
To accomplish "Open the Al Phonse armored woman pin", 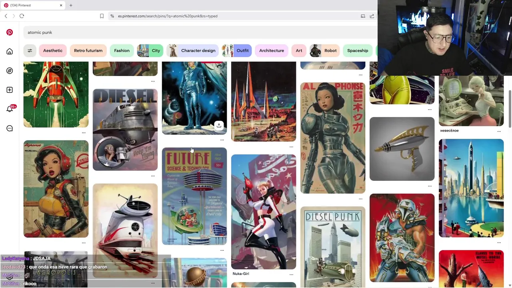I will coord(333,138).
